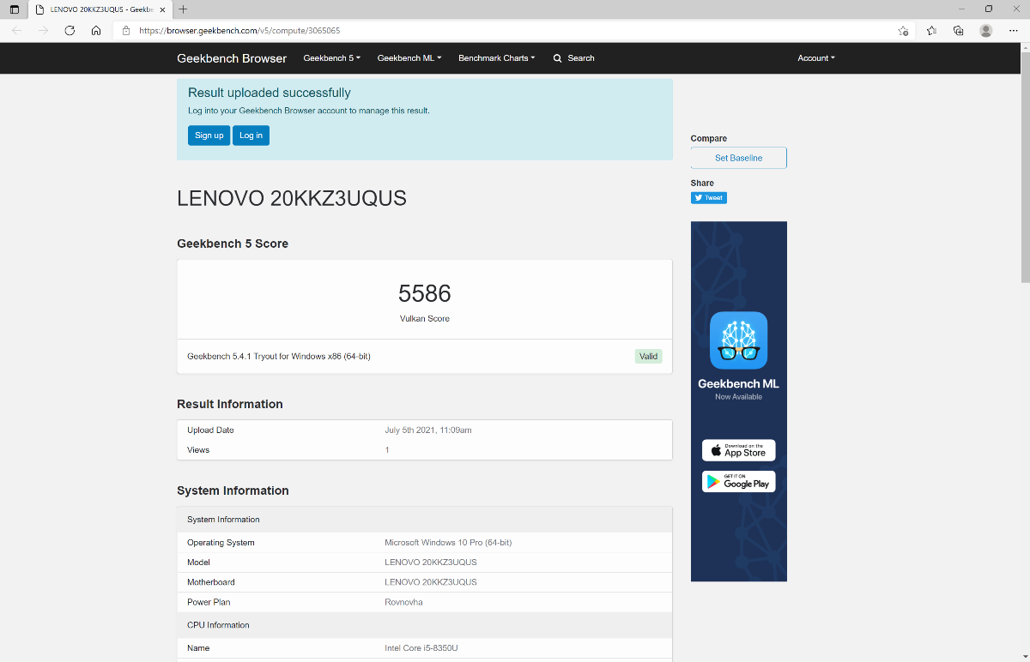
Task: Expand the Geekbench 5 dropdown menu
Action: click(331, 58)
